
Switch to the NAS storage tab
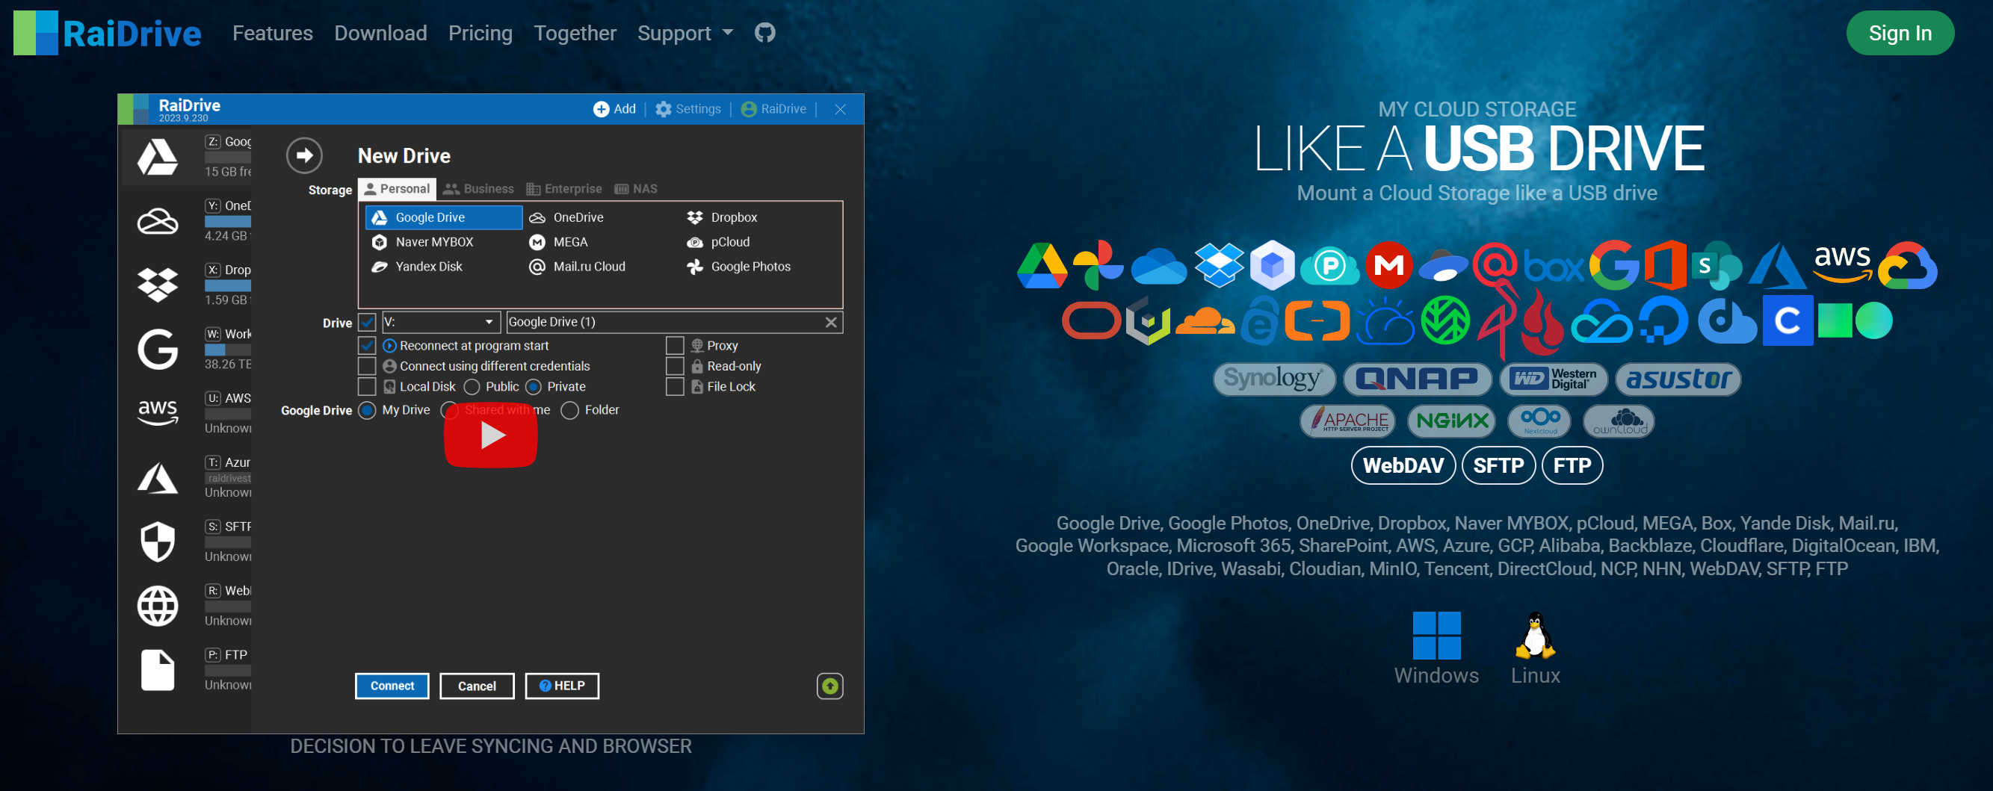click(x=636, y=189)
